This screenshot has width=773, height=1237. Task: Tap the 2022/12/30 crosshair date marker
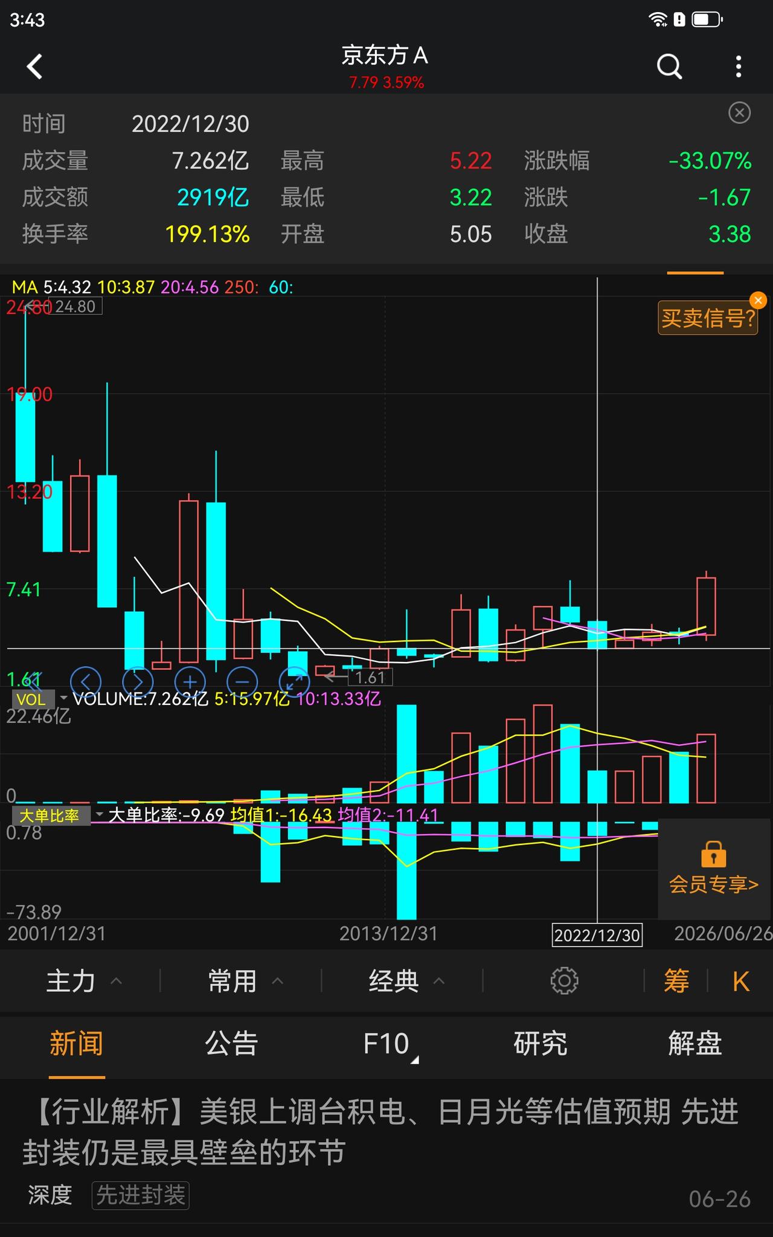(x=597, y=935)
